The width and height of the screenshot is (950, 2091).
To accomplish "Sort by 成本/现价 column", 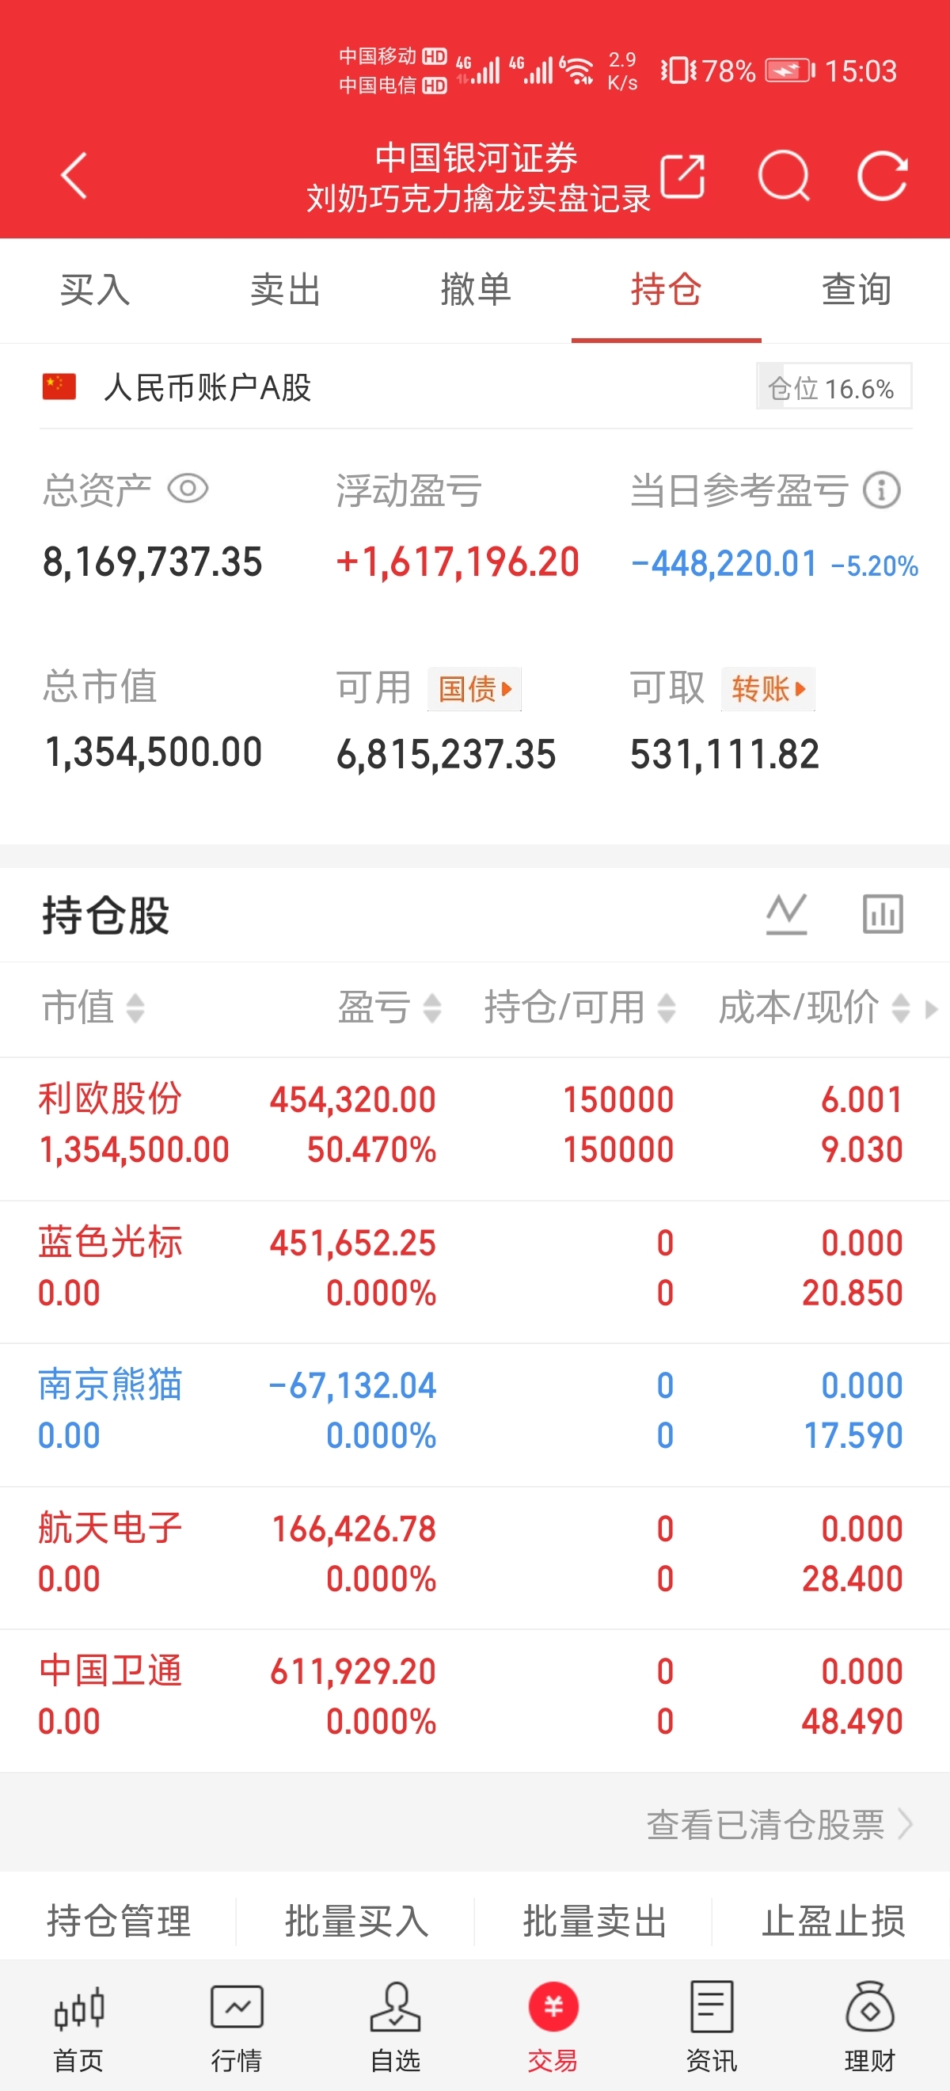I will (x=815, y=1008).
